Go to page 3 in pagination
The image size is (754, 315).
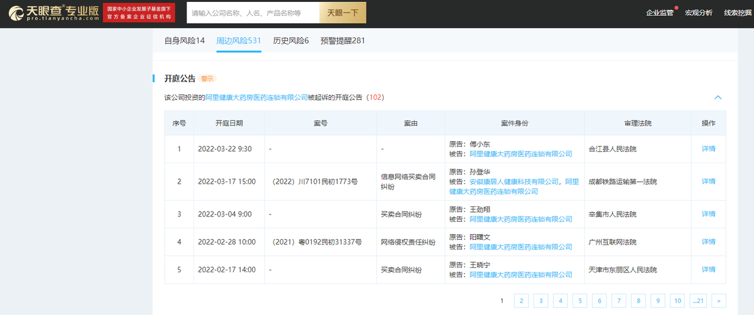tap(540, 301)
